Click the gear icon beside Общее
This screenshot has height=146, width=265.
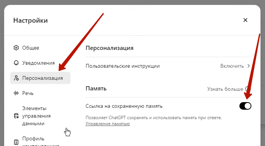coord(16,48)
